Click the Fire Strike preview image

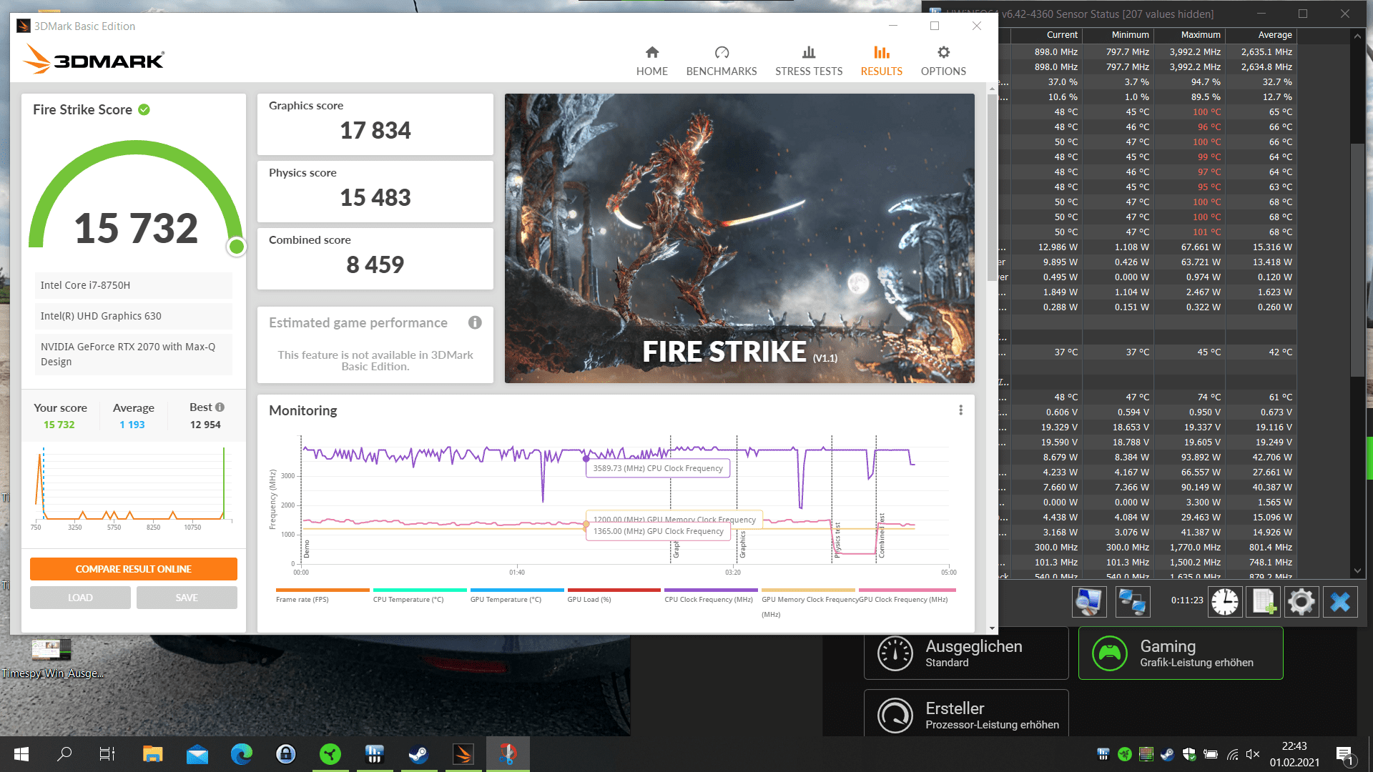739,238
